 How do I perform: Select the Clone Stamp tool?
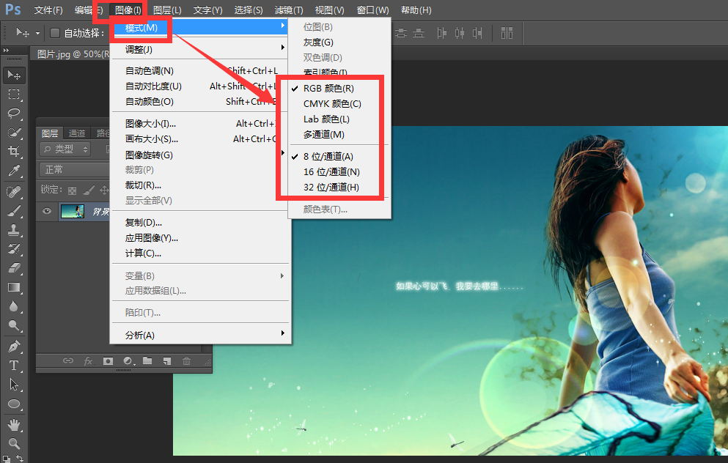[x=14, y=229]
